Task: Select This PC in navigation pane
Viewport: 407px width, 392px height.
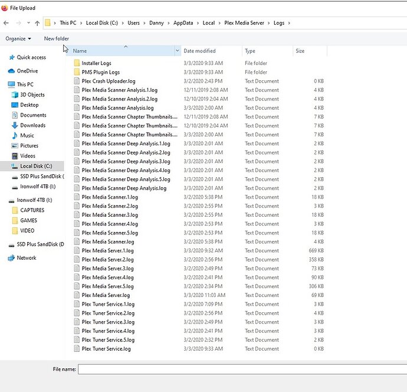Action: (x=25, y=84)
